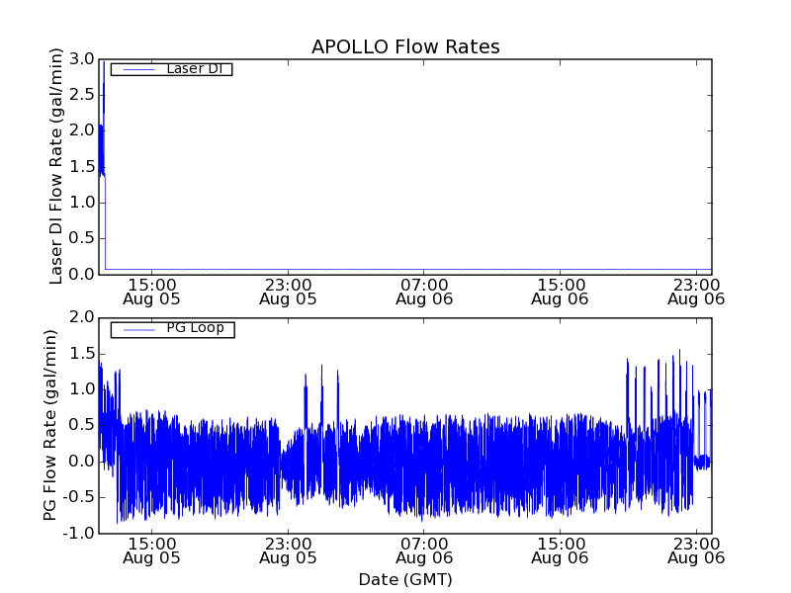The image size is (791, 593).
Task: Click the flat Laser DI line near 07:00 Aug 06
Action: pyautogui.click(x=424, y=269)
